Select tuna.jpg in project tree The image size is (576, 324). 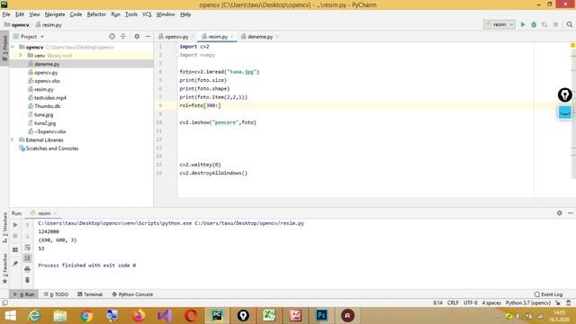click(x=43, y=114)
